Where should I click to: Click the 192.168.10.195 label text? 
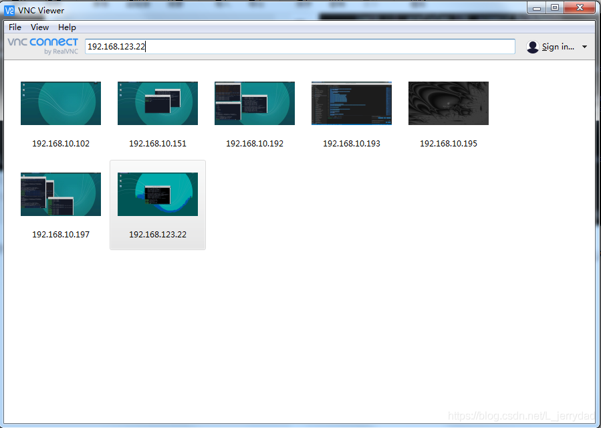point(449,143)
